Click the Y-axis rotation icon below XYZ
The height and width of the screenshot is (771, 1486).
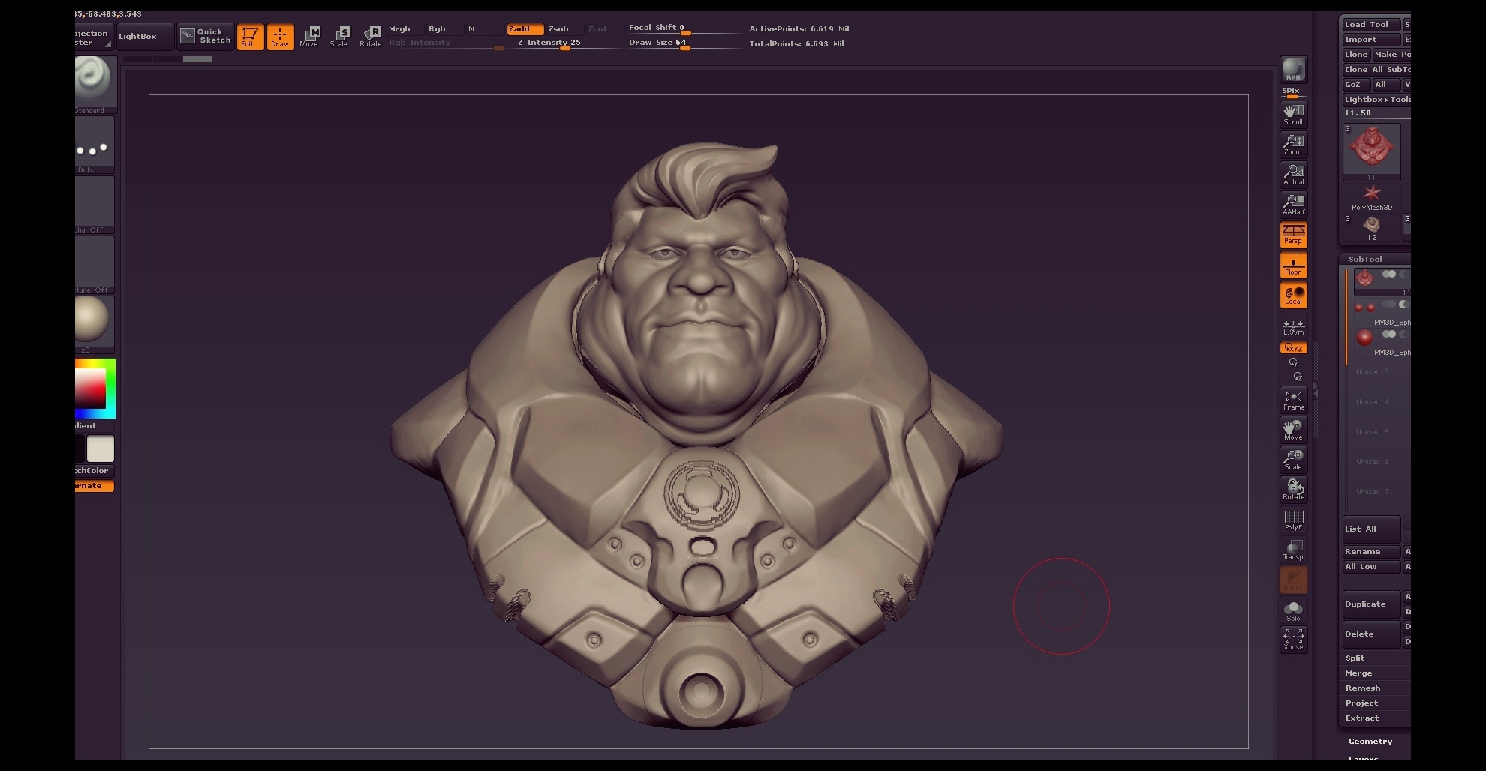click(x=1293, y=362)
